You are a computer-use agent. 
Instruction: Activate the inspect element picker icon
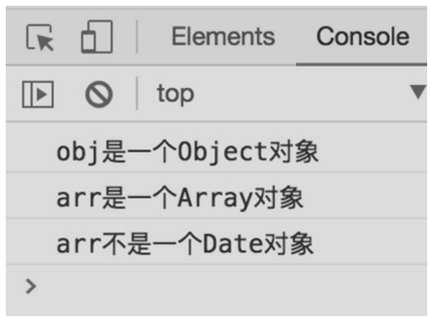tap(40, 37)
